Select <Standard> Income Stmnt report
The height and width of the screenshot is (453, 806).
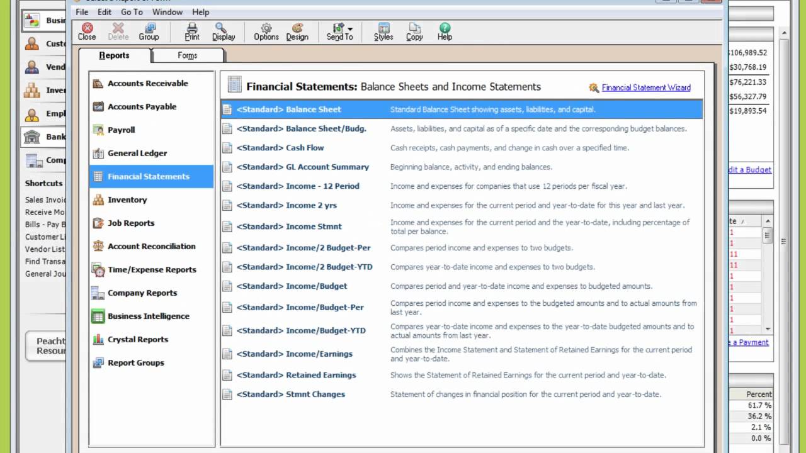click(x=462, y=226)
